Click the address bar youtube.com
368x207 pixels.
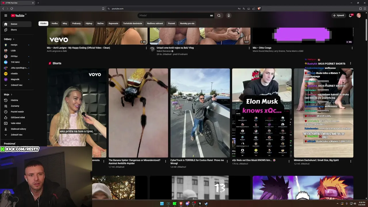(118, 9)
